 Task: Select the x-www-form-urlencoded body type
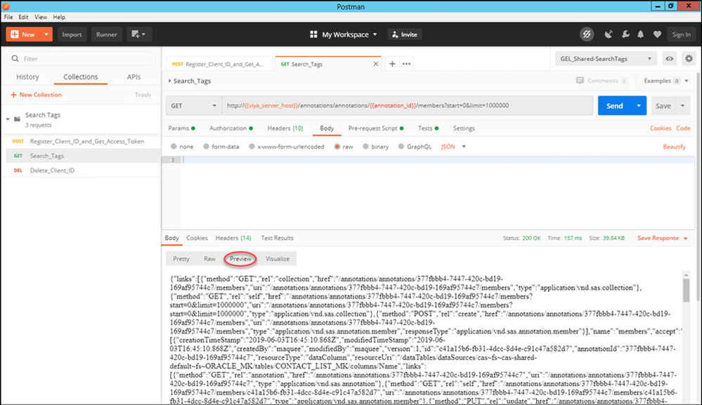252,147
